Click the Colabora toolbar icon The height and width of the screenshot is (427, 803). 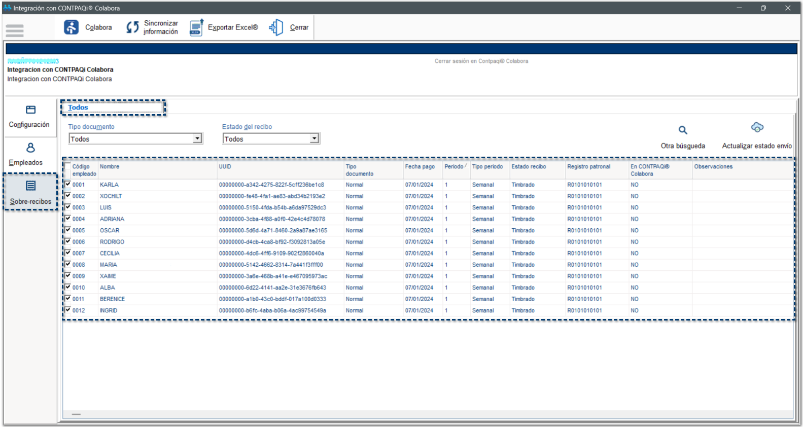pyautogui.click(x=72, y=27)
